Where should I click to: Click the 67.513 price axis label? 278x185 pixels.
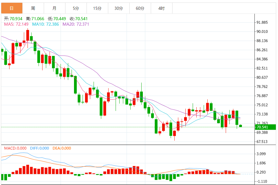point(262,142)
